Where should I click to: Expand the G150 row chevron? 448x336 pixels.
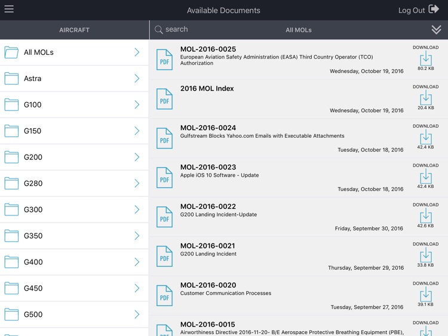(x=137, y=131)
